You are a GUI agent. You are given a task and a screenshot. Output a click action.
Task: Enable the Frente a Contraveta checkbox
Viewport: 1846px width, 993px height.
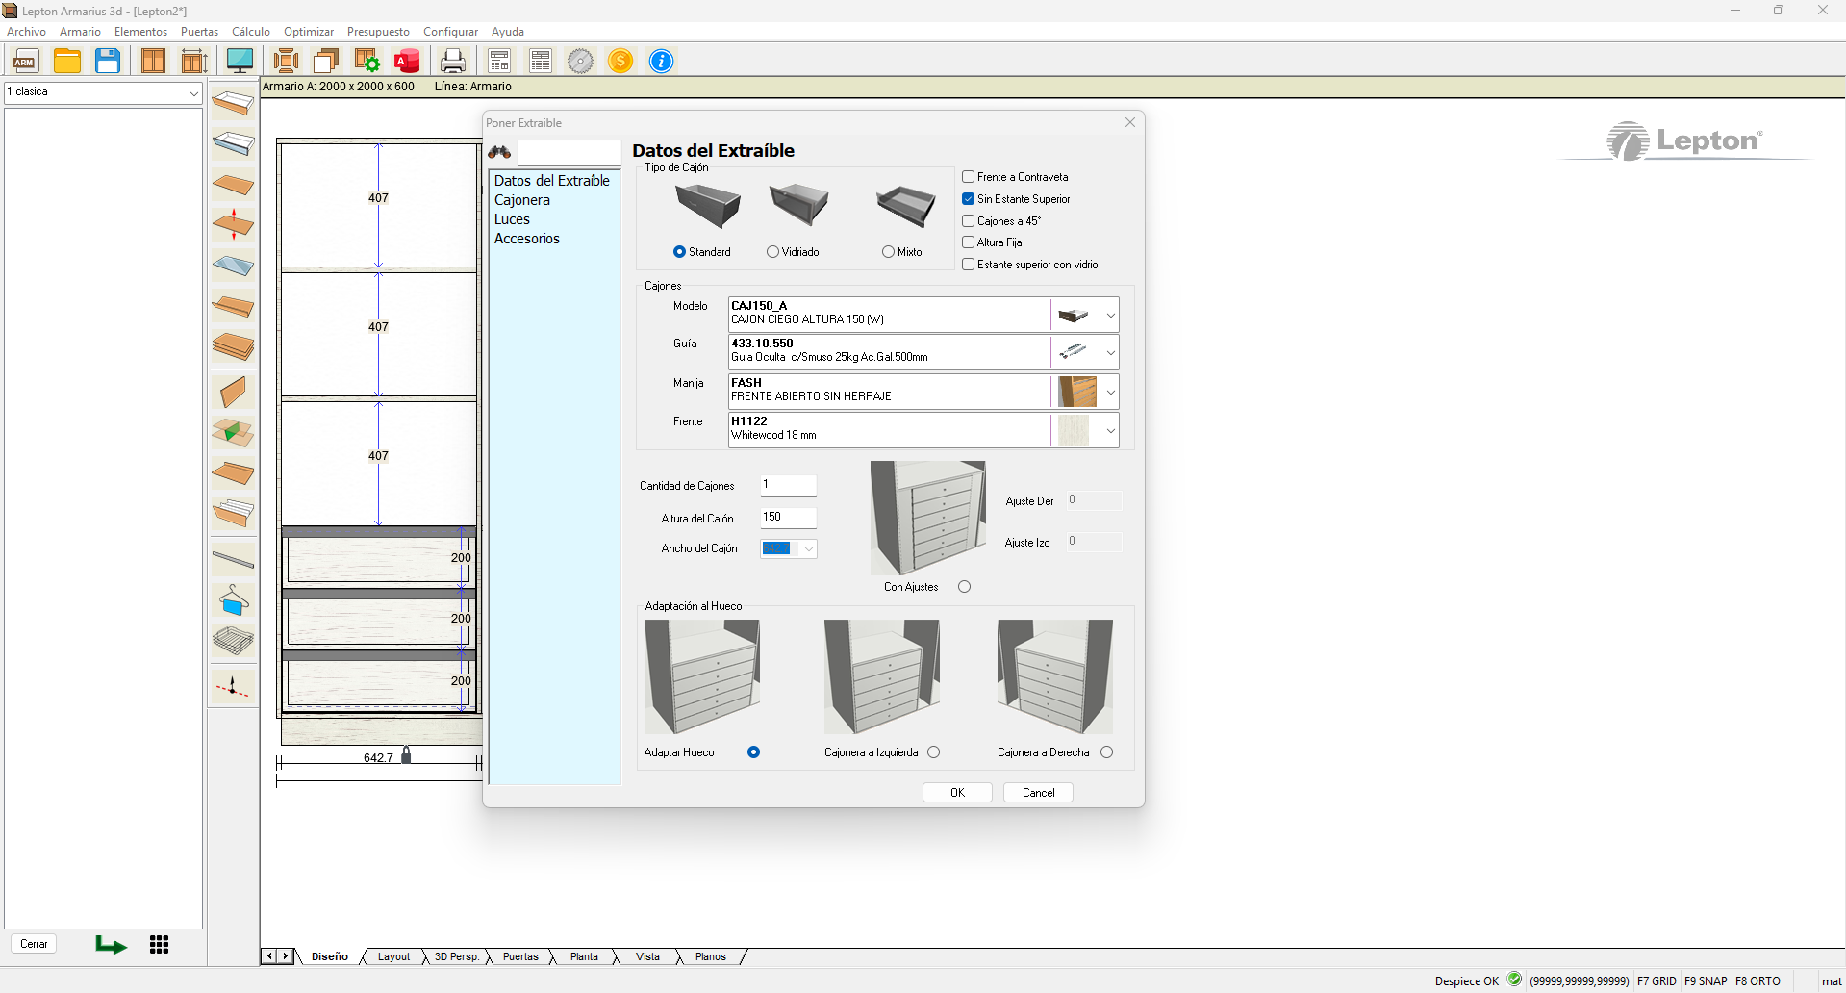point(969,177)
